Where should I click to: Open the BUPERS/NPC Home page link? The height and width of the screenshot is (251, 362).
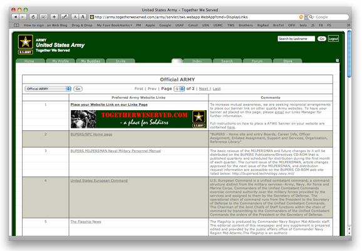click(x=91, y=135)
